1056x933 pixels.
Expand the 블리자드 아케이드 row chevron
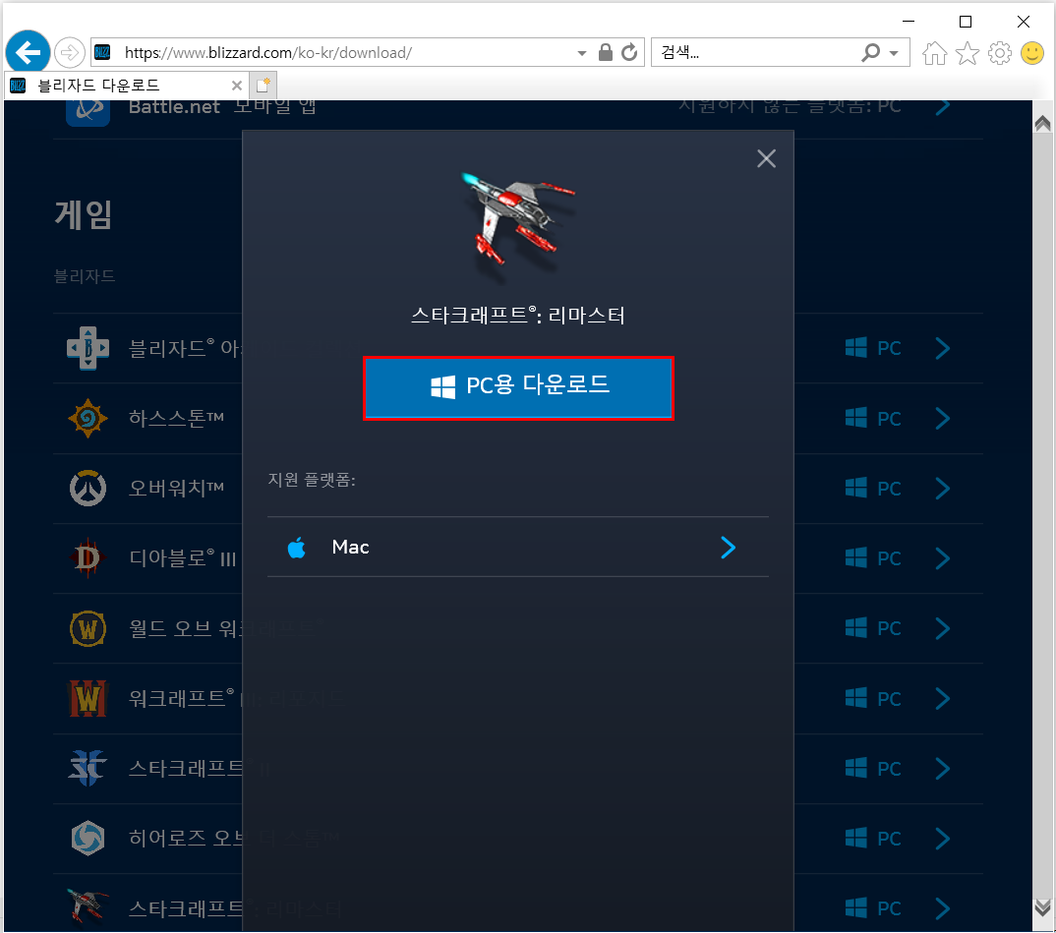(x=943, y=348)
